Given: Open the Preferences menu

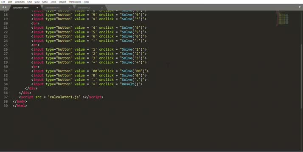Looking at the screenshot, I should click(x=75, y=2).
